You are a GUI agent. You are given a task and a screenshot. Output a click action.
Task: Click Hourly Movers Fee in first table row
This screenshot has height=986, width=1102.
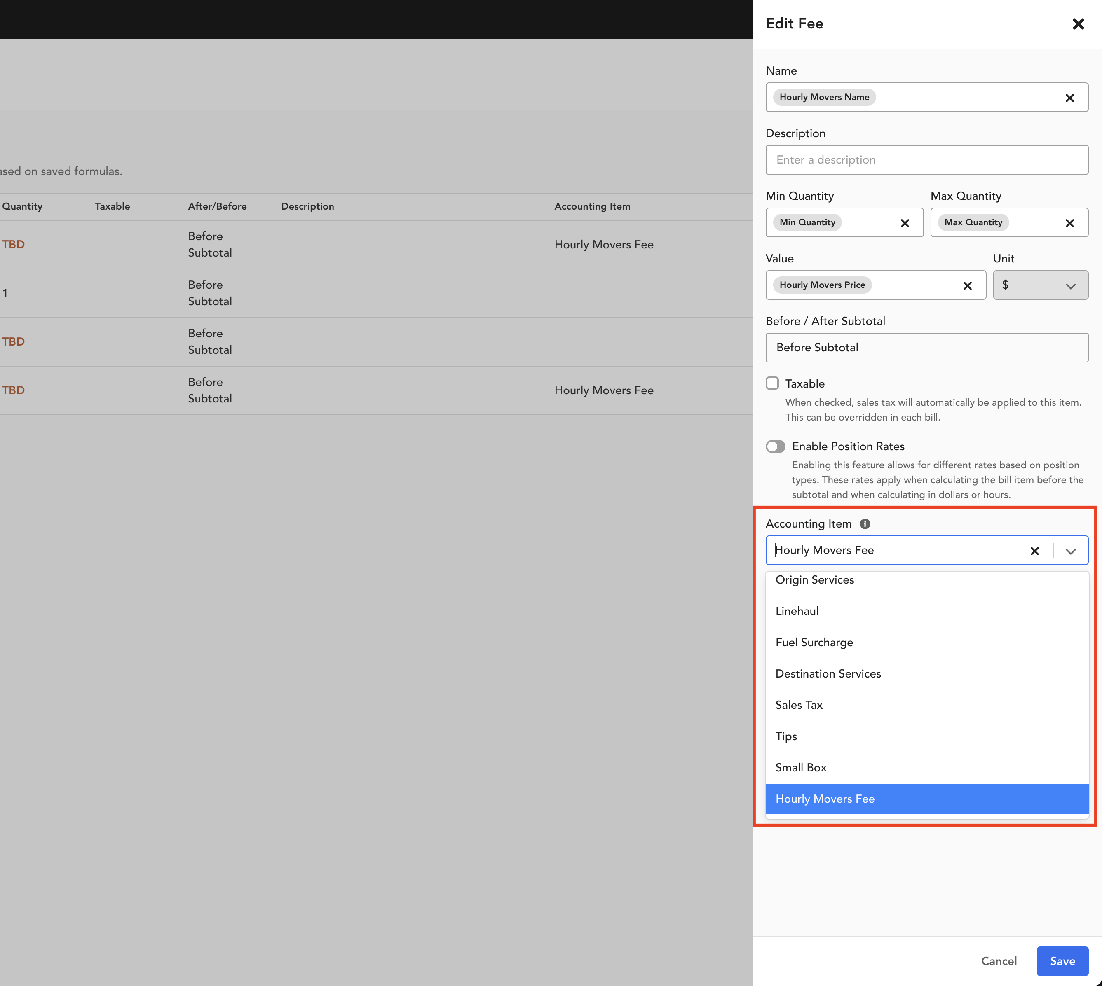pyautogui.click(x=604, y=244)
